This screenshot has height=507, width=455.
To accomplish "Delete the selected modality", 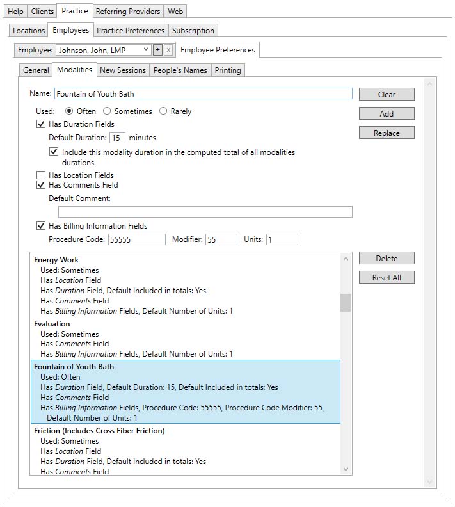I will tap(387, 259).
